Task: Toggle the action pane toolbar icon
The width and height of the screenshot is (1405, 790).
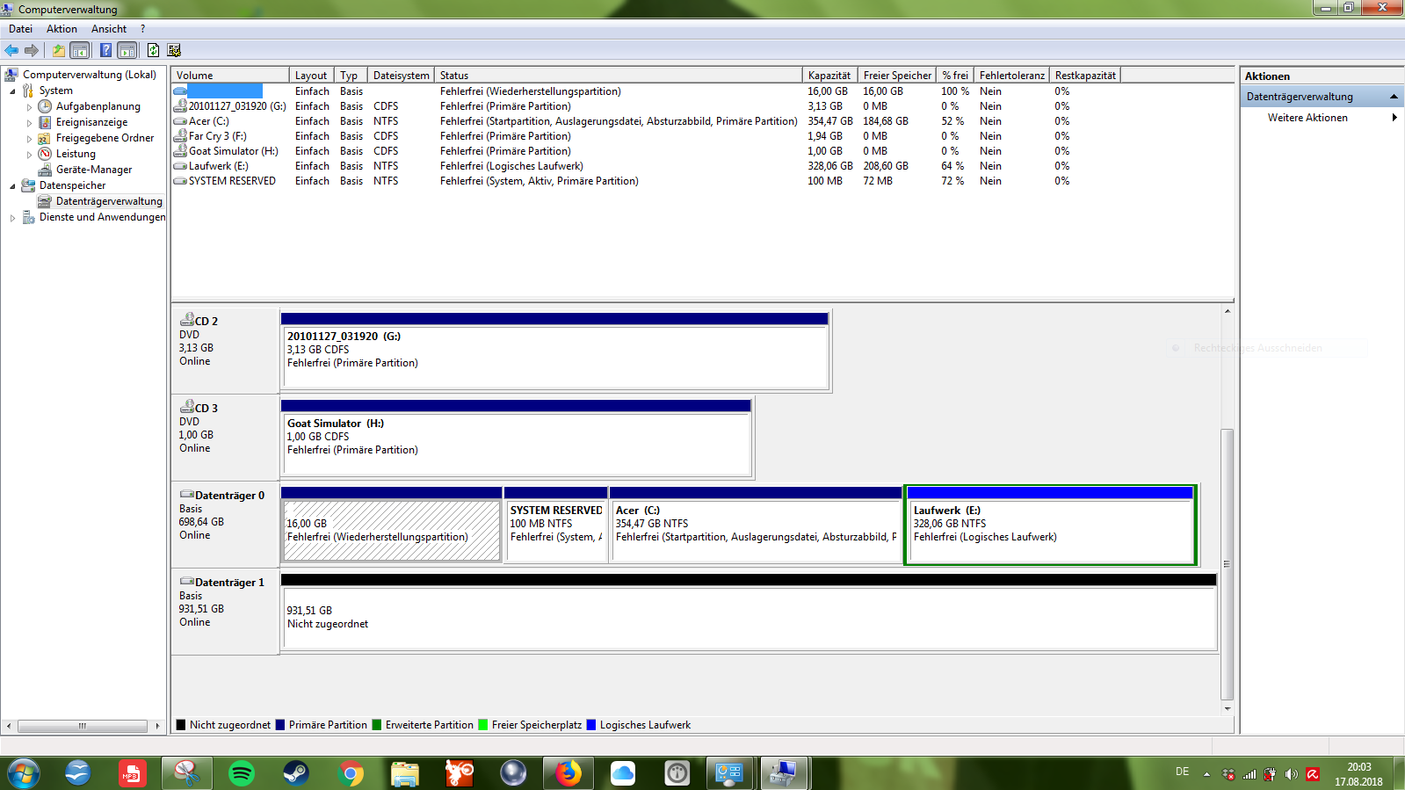Action: [x=127, y=50]
